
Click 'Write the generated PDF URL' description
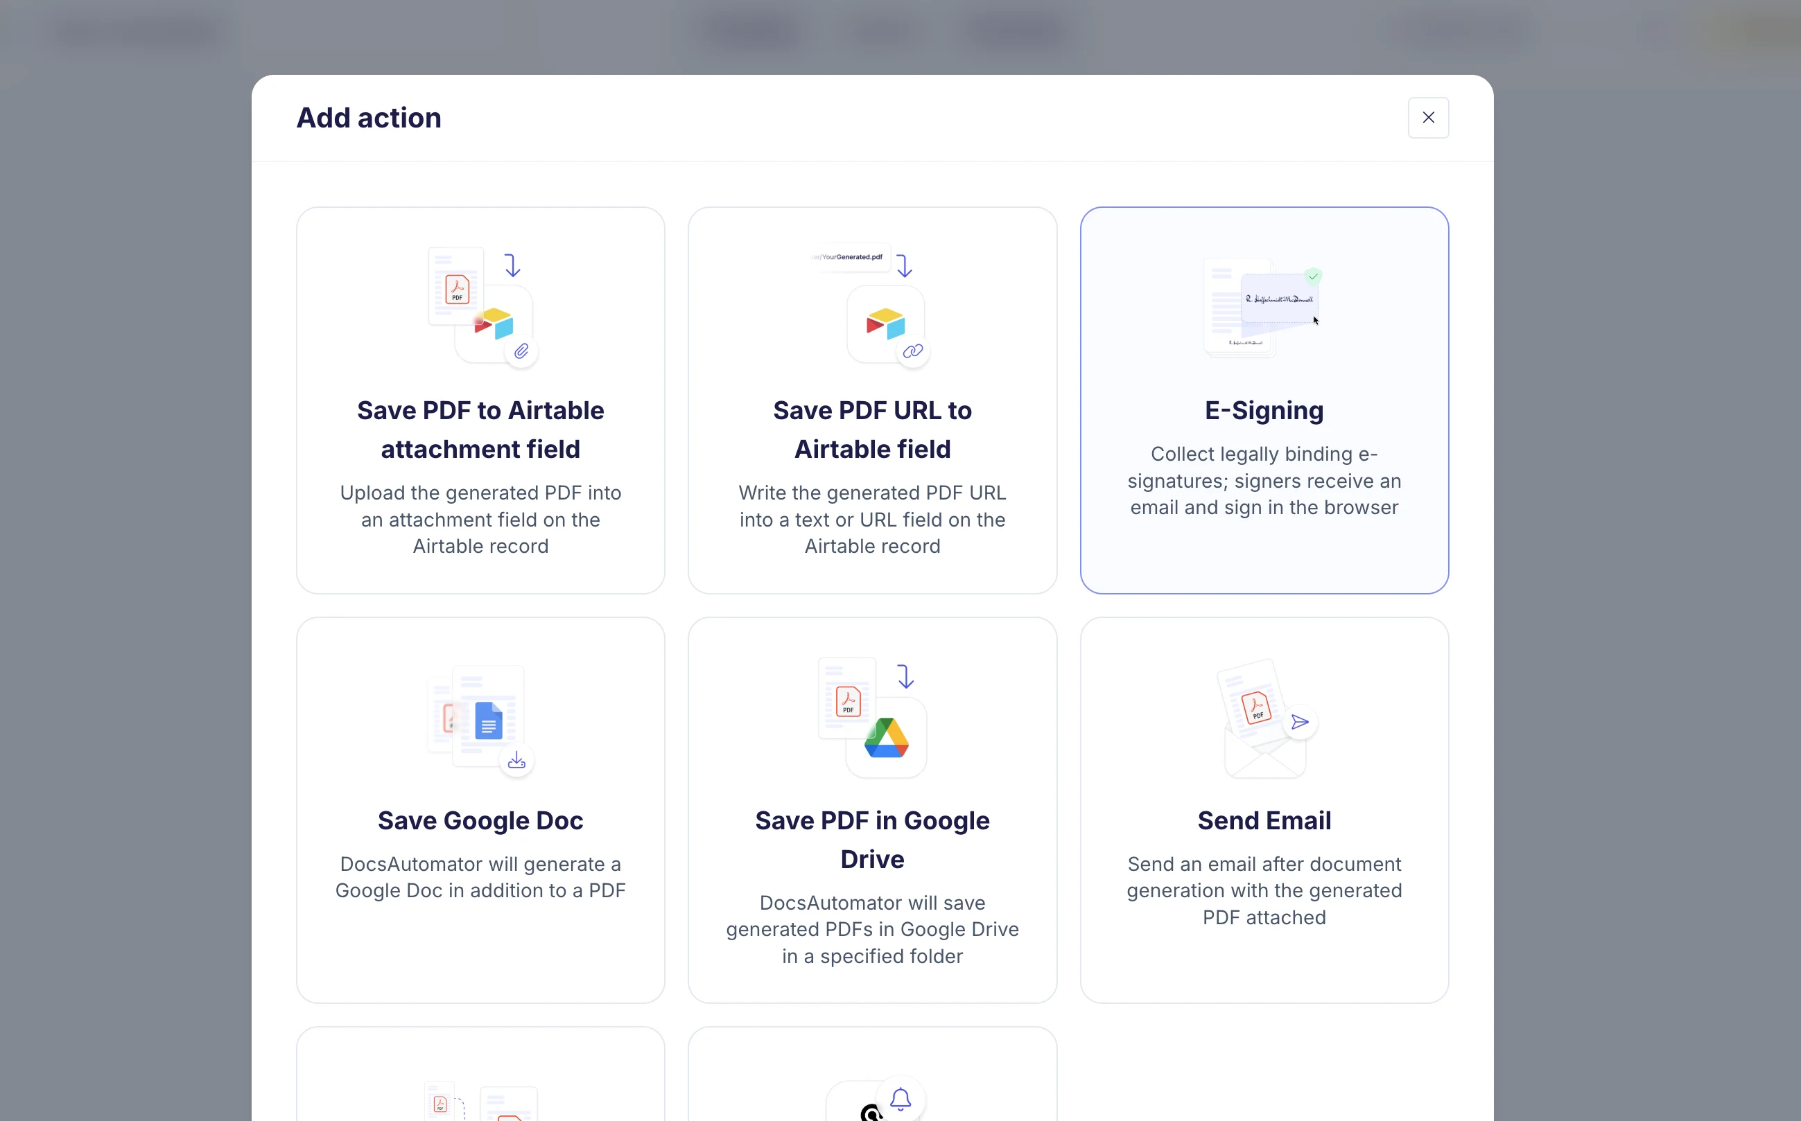coord(872,520)
